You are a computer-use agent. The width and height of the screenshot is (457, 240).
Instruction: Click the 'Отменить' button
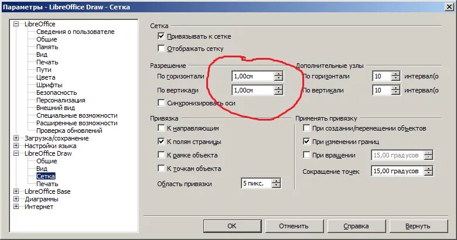click(x=294, y=226)
